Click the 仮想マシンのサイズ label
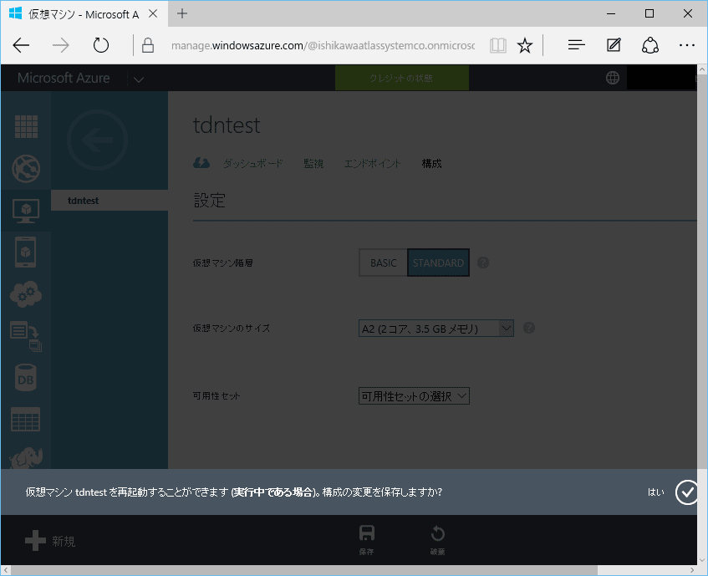The height and width of the screenshot is (576, 708). [232, 329]
